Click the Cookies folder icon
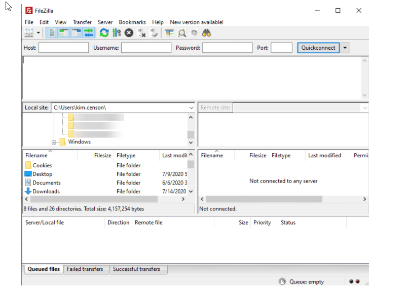Viewport: 408px width, 288px height. (x=28, y=165)
